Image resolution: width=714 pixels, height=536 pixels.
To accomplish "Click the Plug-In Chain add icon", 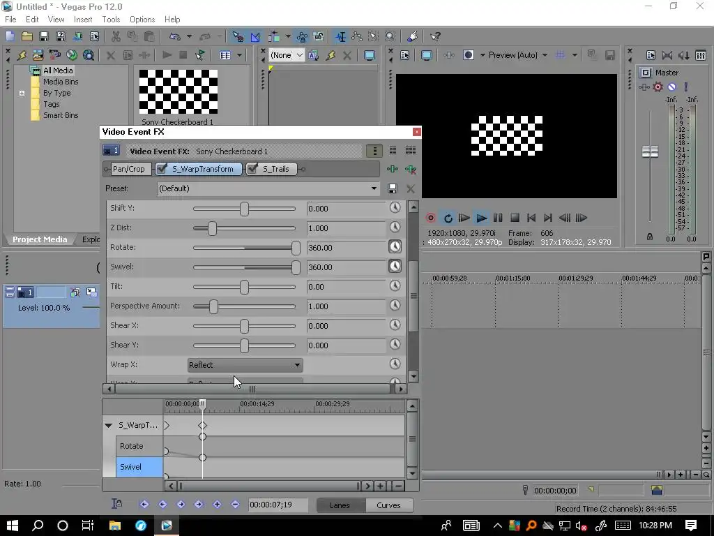I will pos(392,169).
